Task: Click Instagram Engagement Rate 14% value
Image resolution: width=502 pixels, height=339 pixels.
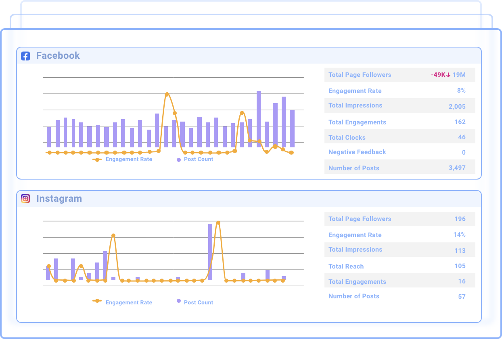Action: [459, 235]
